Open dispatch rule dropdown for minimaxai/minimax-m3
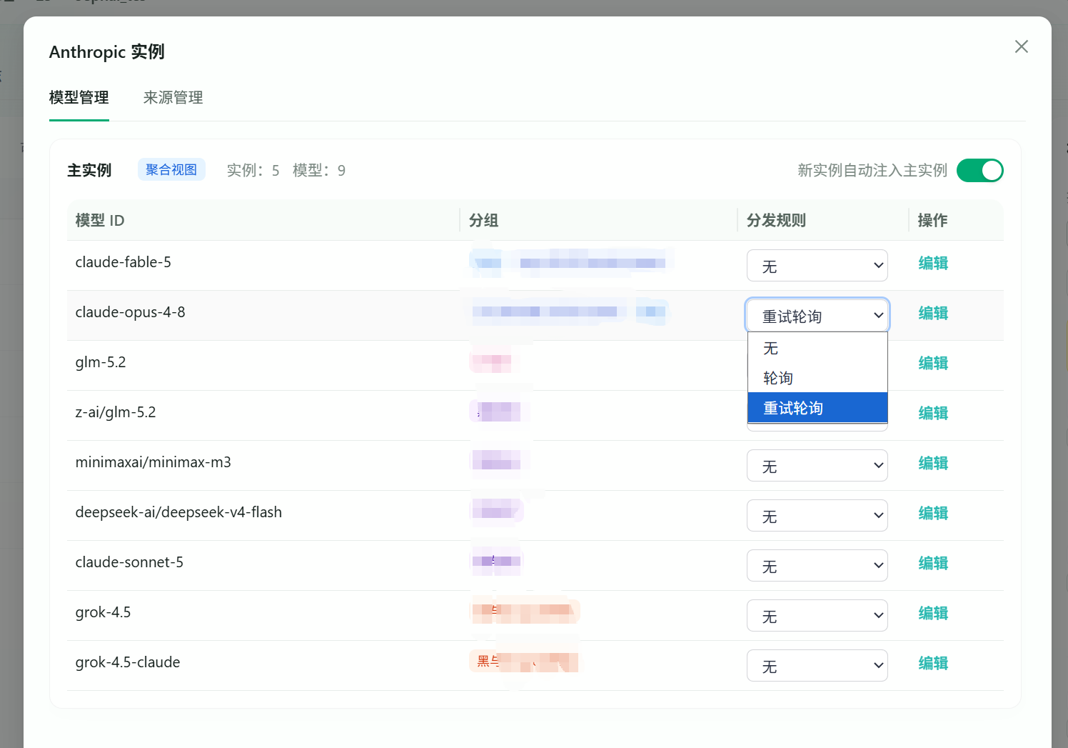 [817, 466]
